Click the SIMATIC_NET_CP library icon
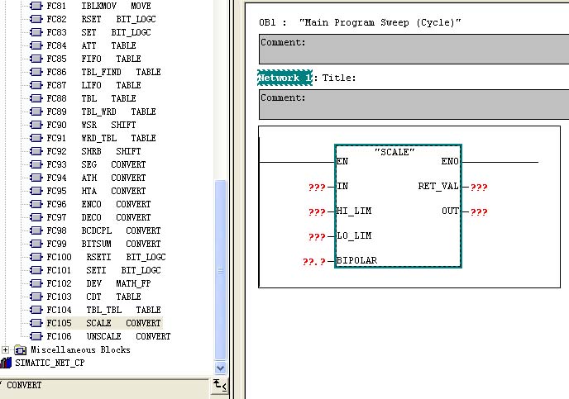 pyautogui.click(x=7, y=363)
